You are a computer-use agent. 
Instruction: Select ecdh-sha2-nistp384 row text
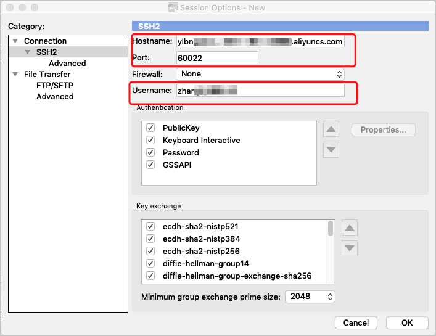201,239
